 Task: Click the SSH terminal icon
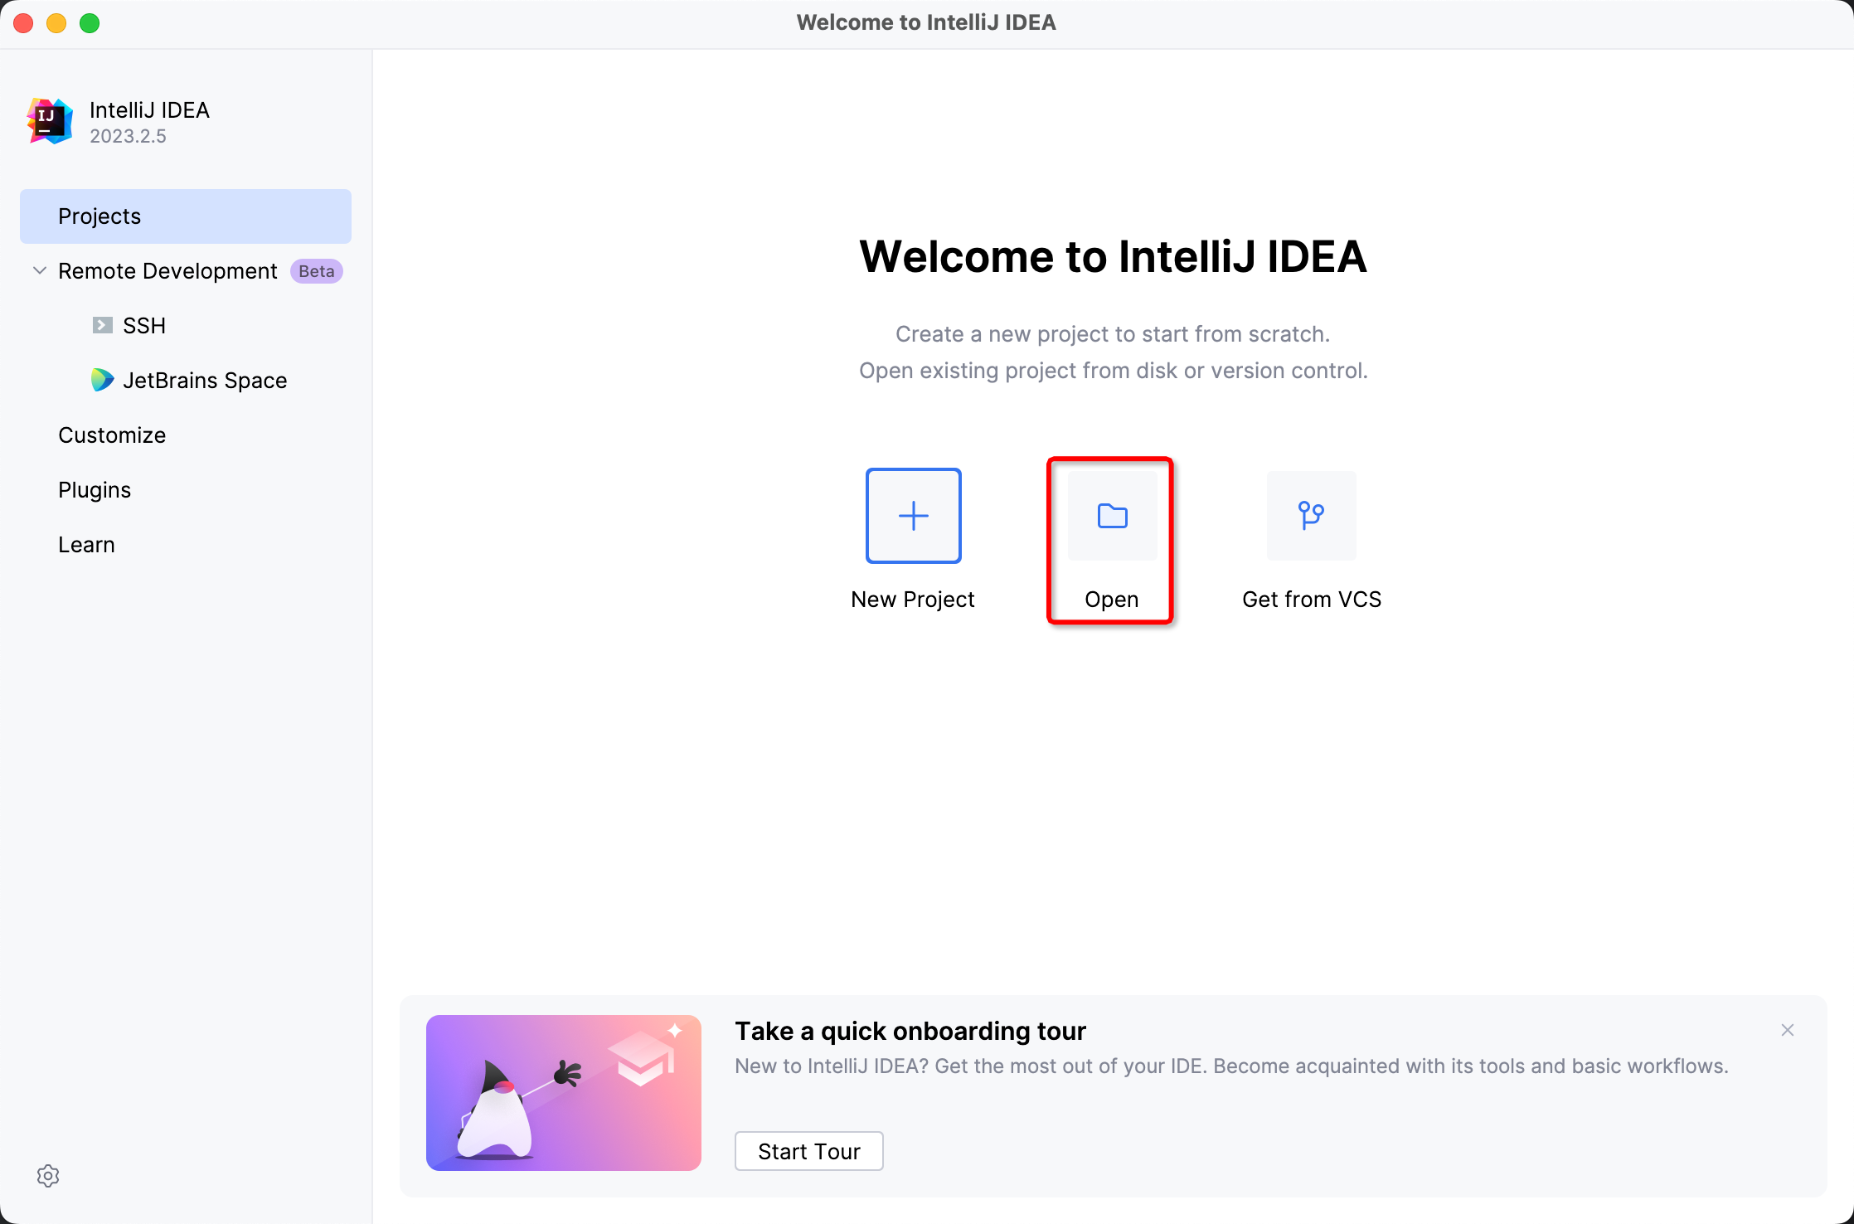pyautogui.click(x=102, y=325)
